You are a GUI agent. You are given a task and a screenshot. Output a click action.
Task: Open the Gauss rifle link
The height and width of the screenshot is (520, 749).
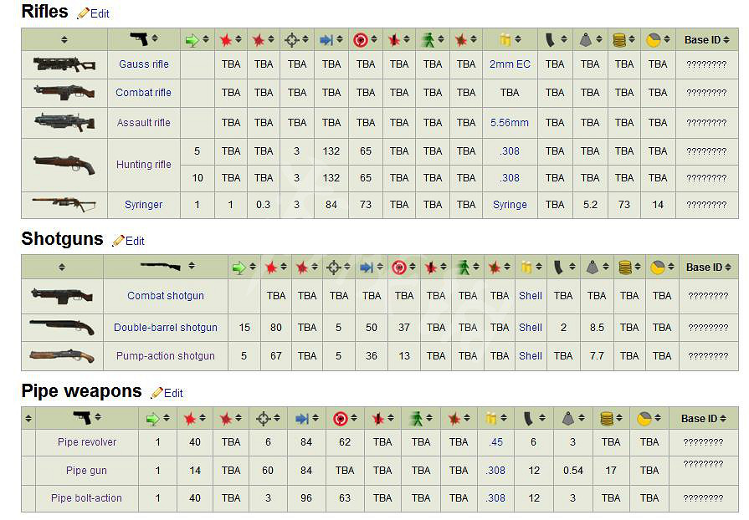tap(143, 64)
